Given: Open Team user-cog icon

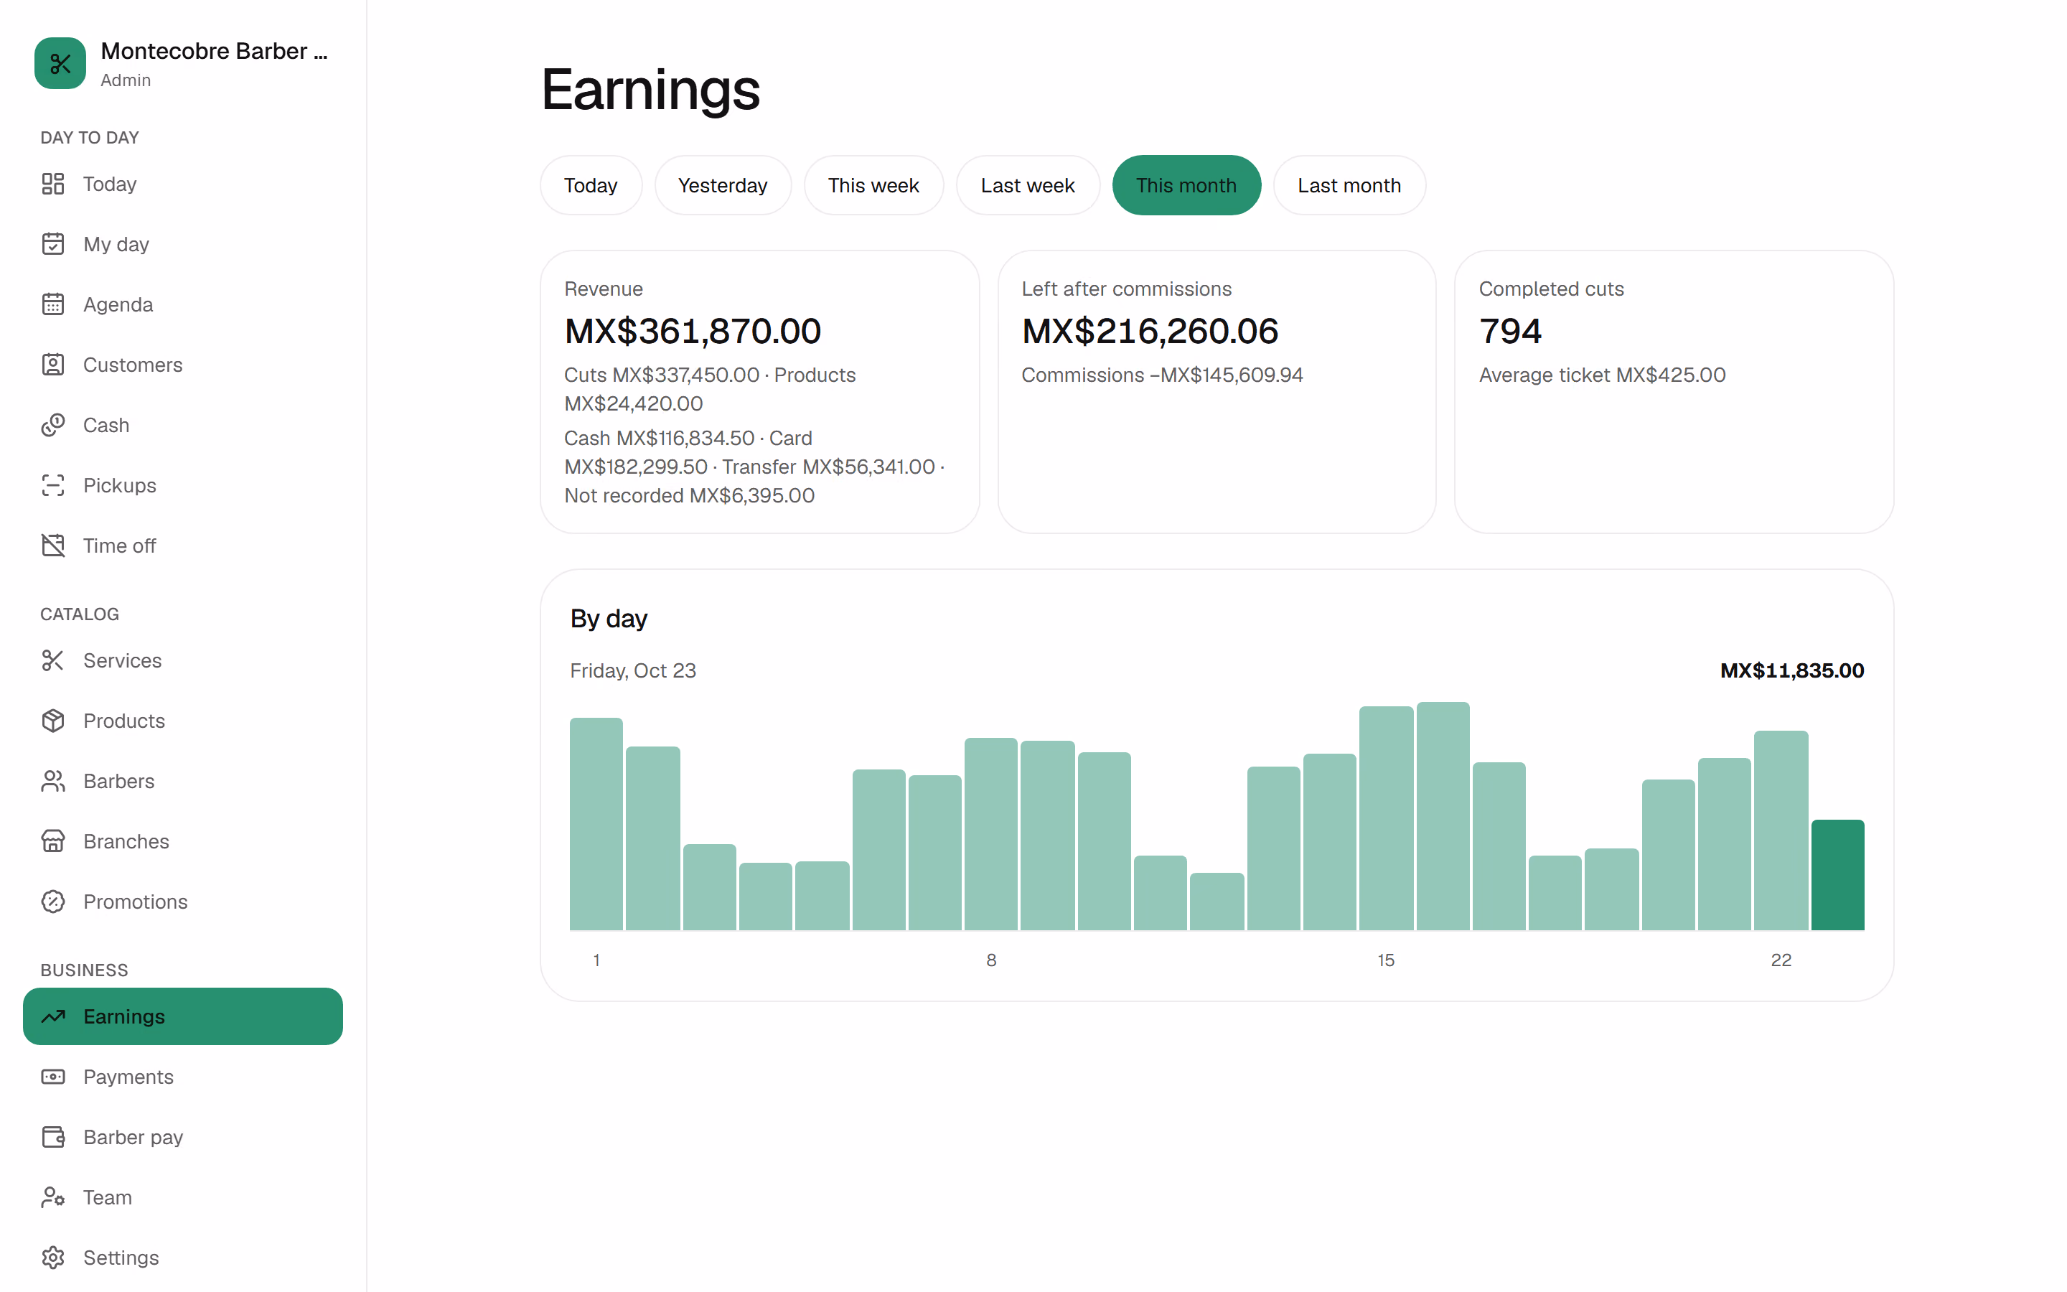Looking at the screenshot, I should 53,1197.
